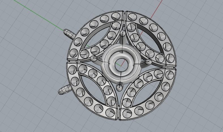Select the right prong ball beside center bezel
The width and height of the screenshot is (223, 132).
tap(149, 62)
